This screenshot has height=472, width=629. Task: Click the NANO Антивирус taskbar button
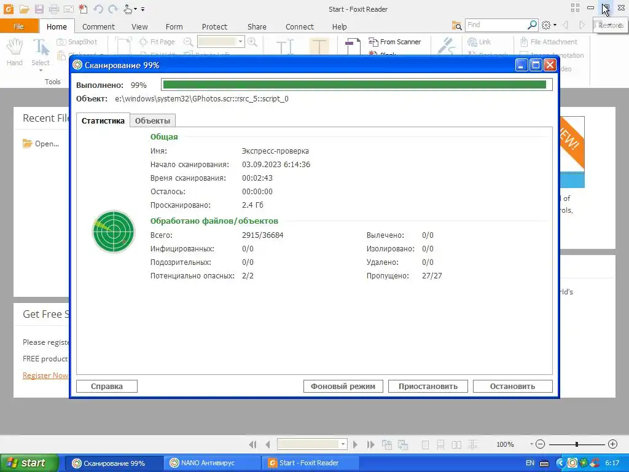coord(212,463)
